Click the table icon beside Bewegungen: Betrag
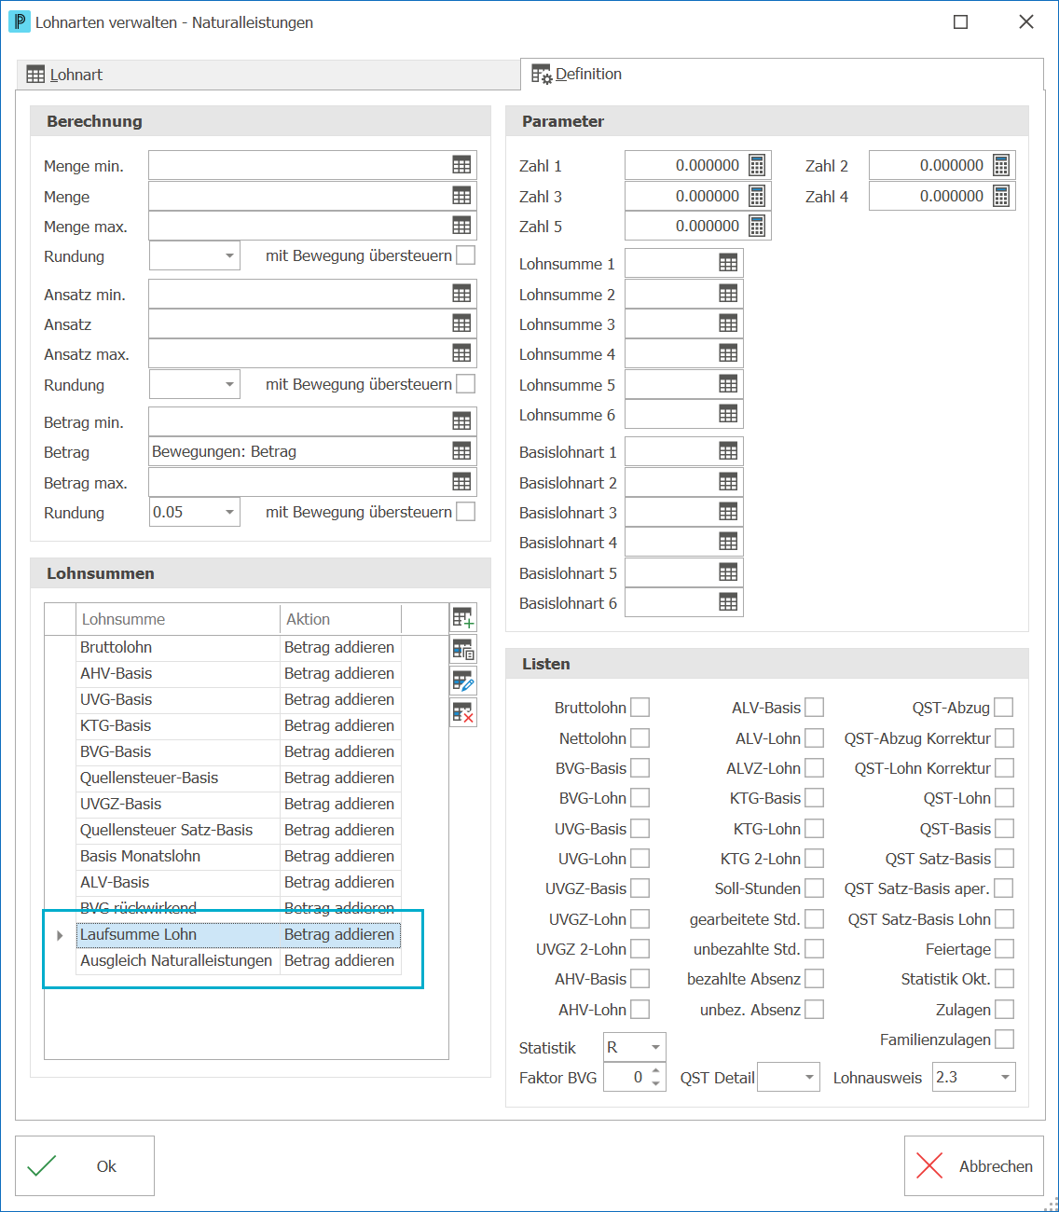This screenshot has height=1212, width=1059. point(461,451)
